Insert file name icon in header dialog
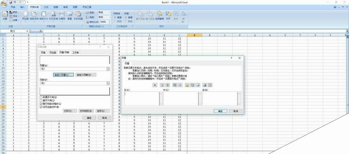 (193, 85)
